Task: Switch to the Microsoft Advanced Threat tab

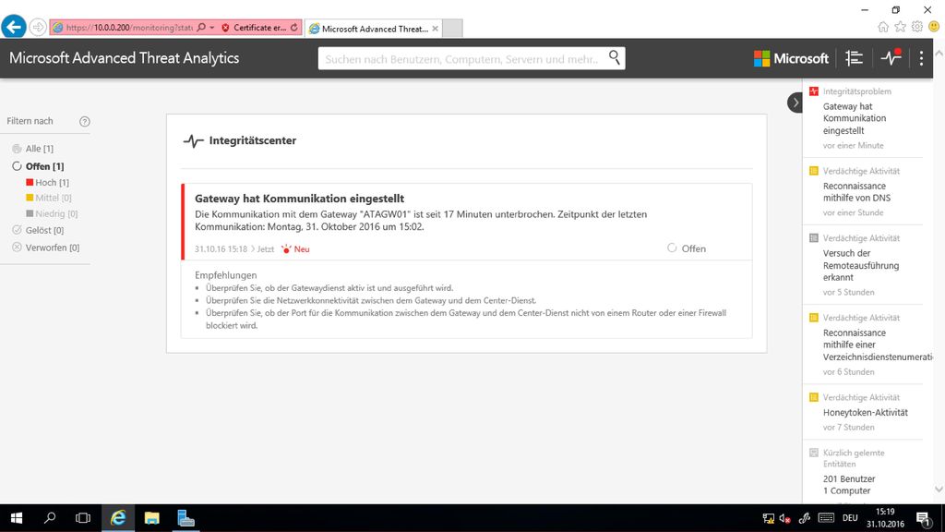Action: 375,29
